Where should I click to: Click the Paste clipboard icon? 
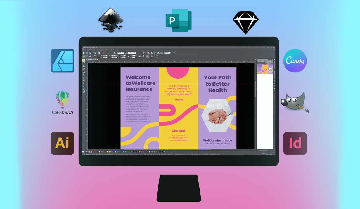click(99, 53)
